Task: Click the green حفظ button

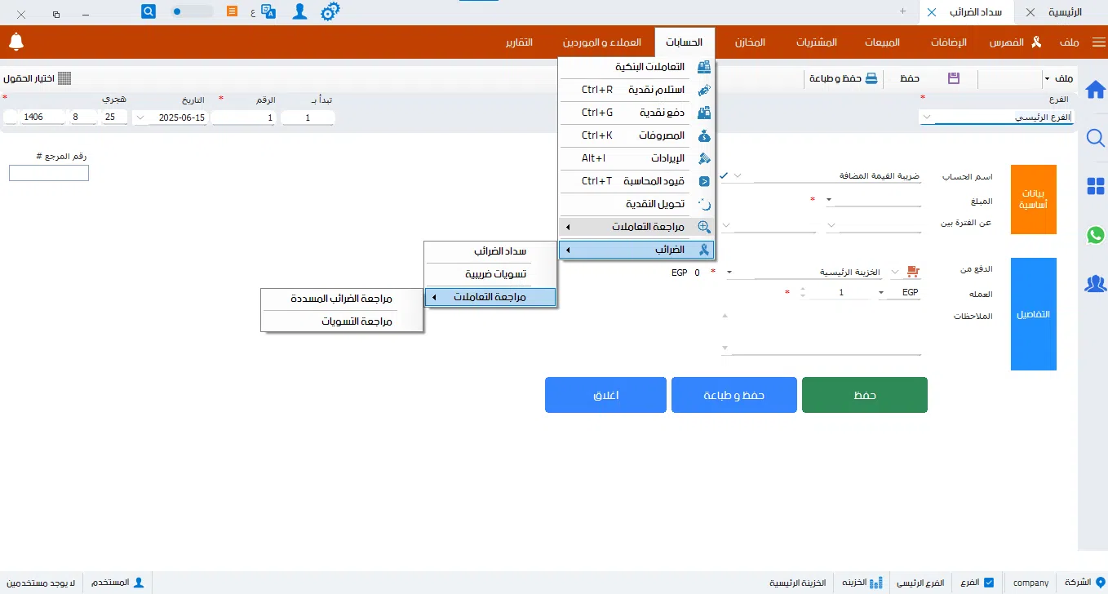Action: tap(864, 395)
